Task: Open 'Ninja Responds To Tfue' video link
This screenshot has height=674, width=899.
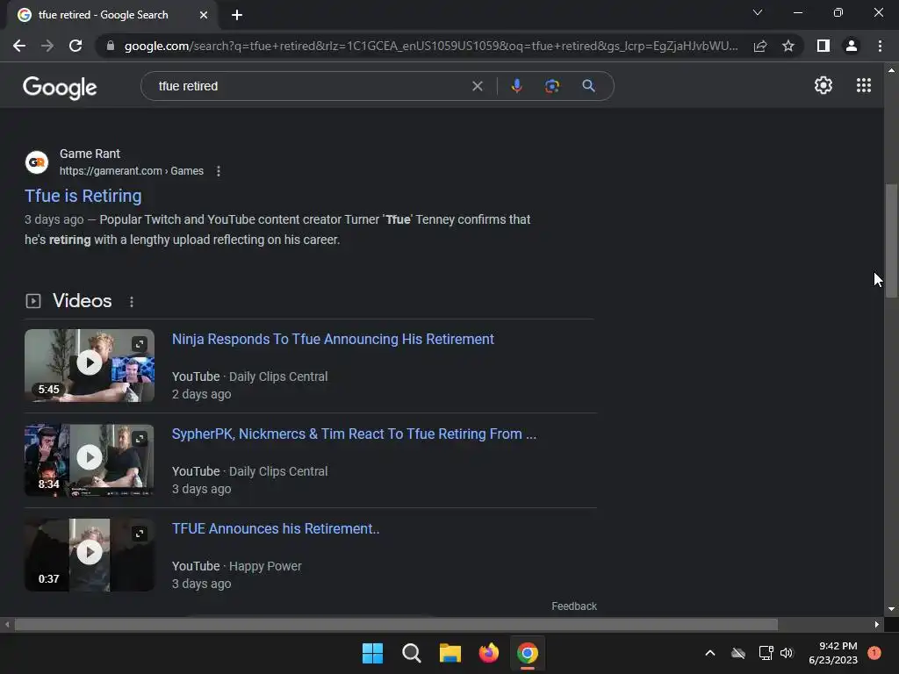Action: tap(333, 340)
